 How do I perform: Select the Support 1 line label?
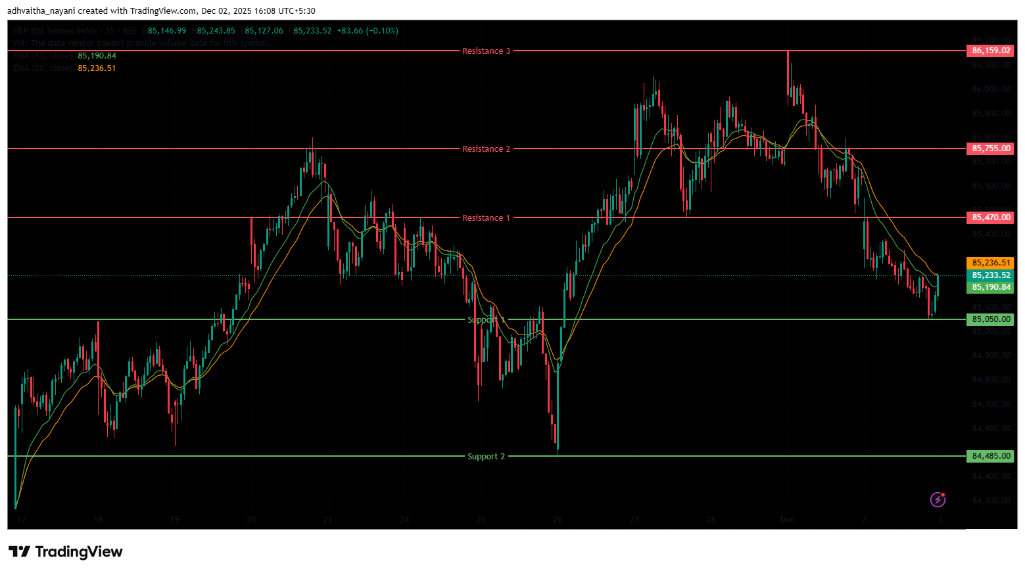486,320
